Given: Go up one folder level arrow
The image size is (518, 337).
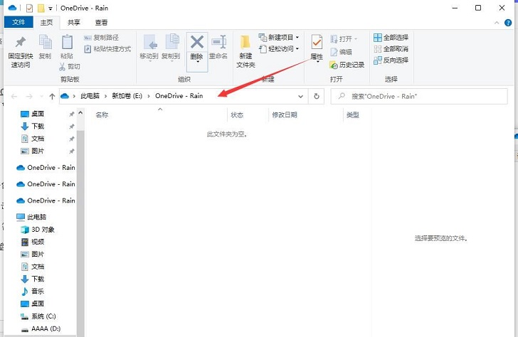Looking at the screenshot, I should 52,97.
